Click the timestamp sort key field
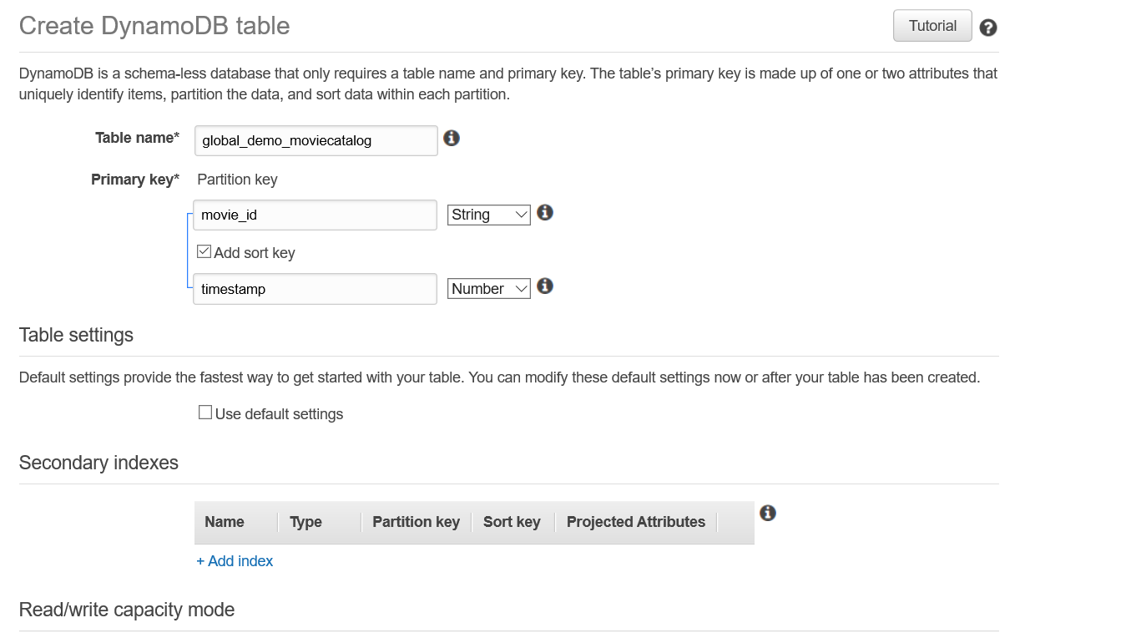The height and width of the screenshot is (633, 1121). pyautogui.click(x=316, y=289)
